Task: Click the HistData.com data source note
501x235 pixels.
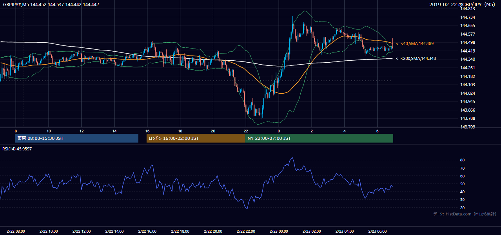Action: pyautogui.click(x=465, y=214)
